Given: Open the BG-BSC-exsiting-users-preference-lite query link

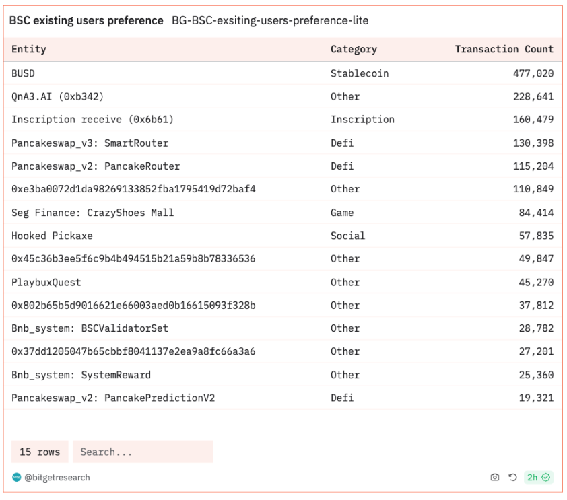Looking at the screenshot, I should 270,21.
